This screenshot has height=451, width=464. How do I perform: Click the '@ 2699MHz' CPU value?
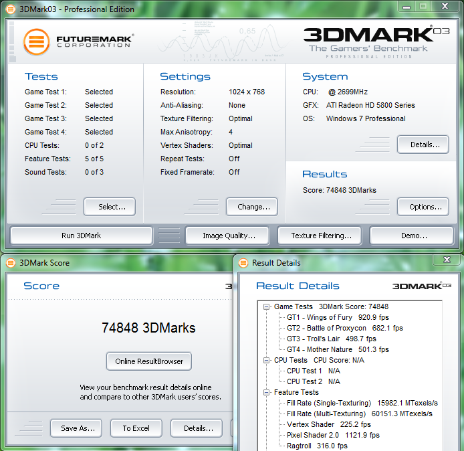click(348, 92)
